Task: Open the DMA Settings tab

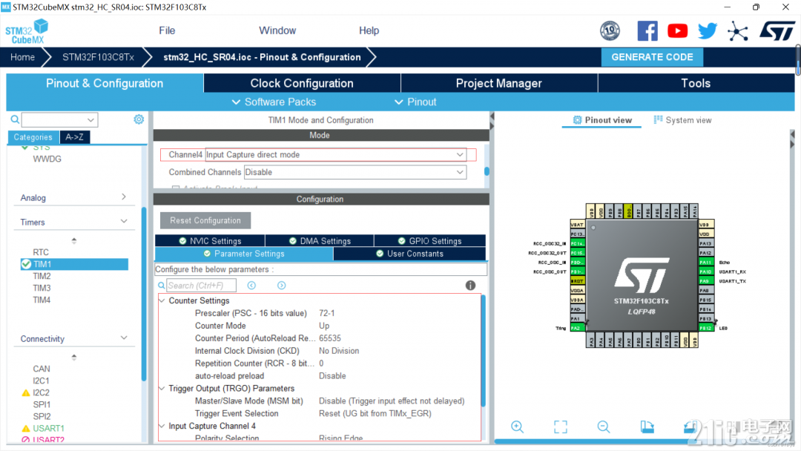Action: 320,241
